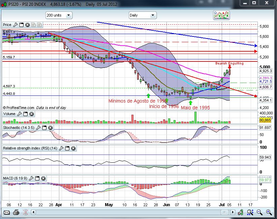Open Price panel settings wrench
This screenshot has width=277, height=219.
(x=16, y=25)
